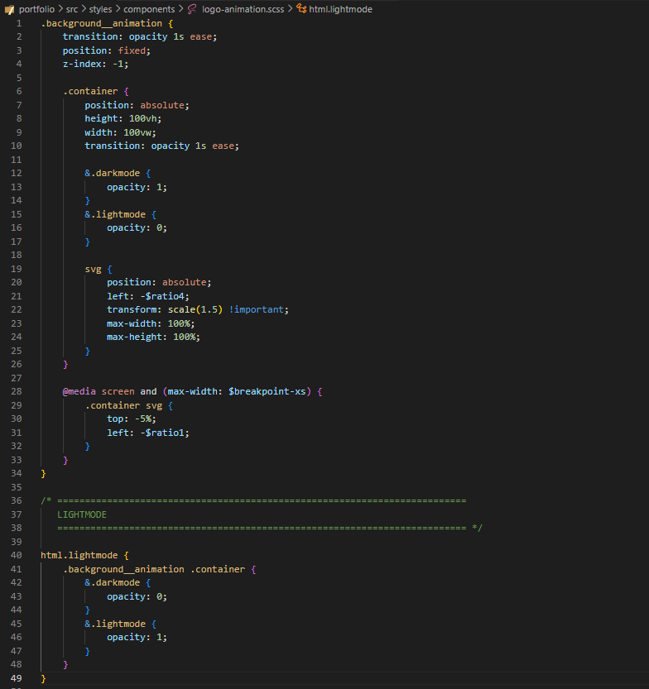Click the symbol icon before html.lightmode

pos(300,9)
